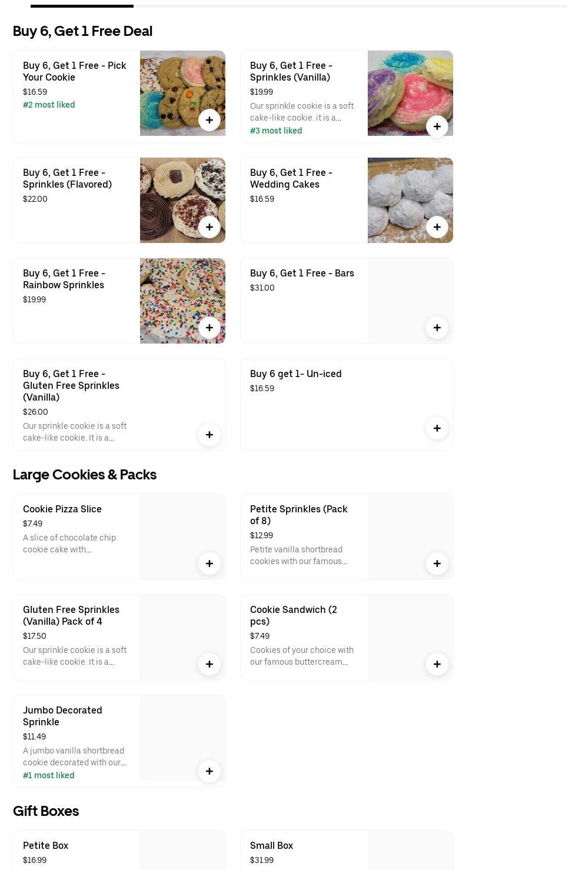Screen dimensions: 579x870
Task: Add Jumbo Decorated Sprinkle to cart
Action: [209, 771]
